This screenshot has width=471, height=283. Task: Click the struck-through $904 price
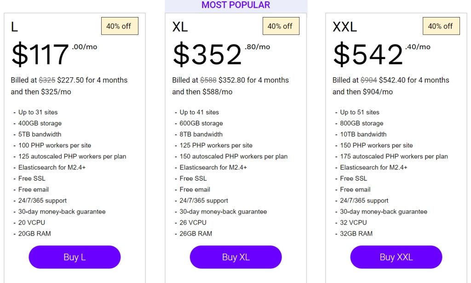point(368,80)
